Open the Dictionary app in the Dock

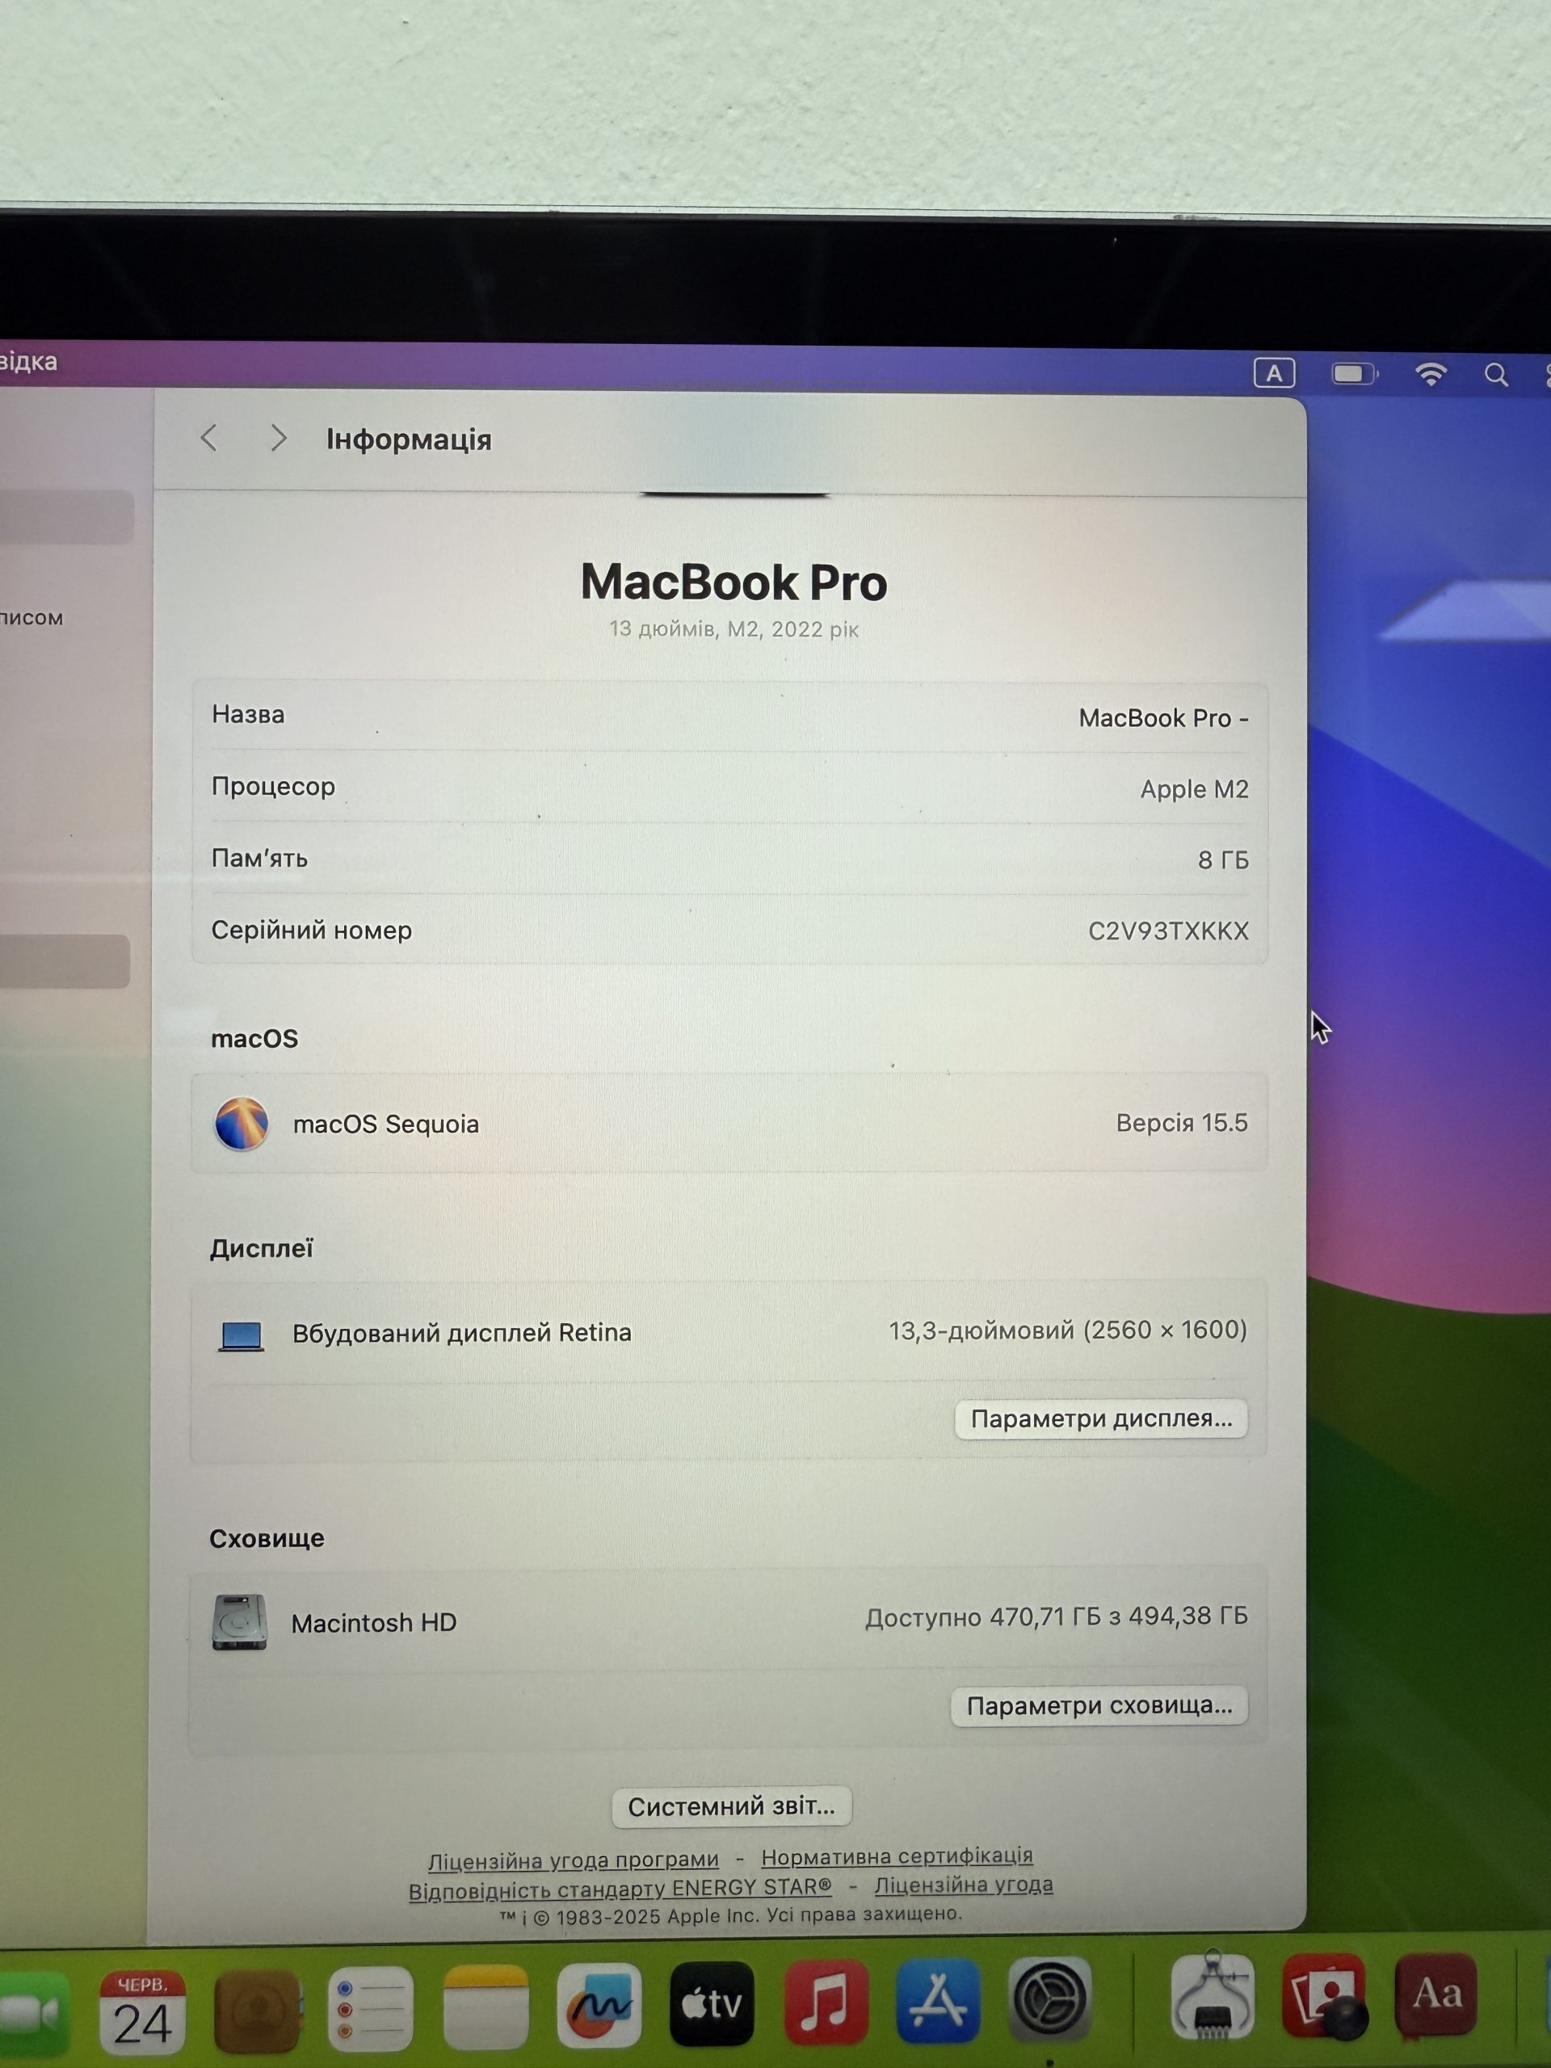tap(1436, 1993)
